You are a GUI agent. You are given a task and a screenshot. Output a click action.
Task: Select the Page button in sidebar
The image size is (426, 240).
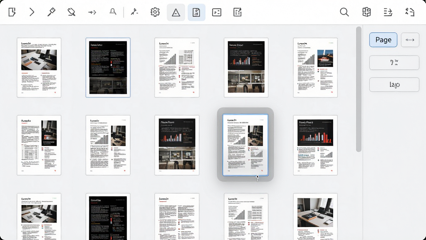point(383,40)
